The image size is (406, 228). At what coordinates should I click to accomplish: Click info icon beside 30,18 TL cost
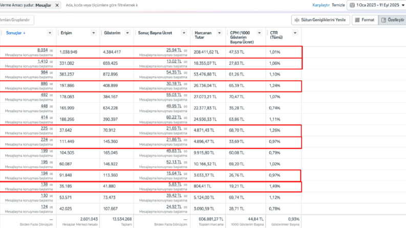(x=185, y=84)
